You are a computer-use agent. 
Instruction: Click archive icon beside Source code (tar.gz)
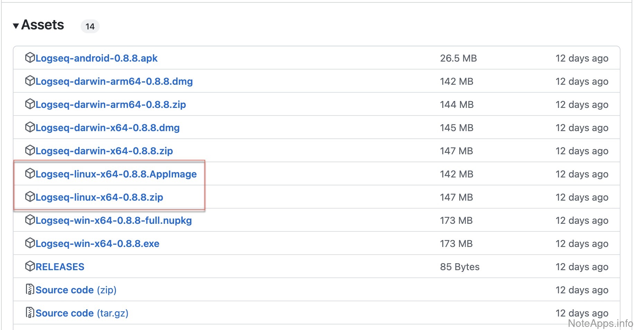(x=30, y=312)
